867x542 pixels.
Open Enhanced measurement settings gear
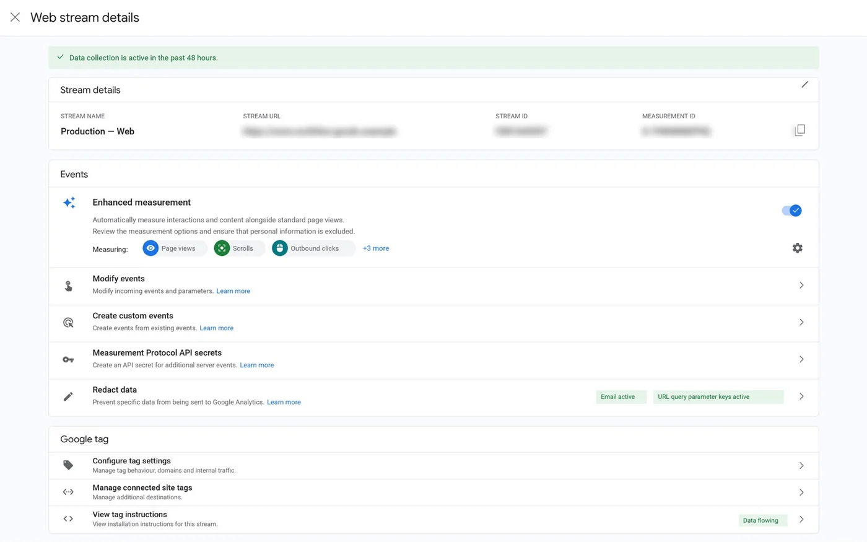click(x=798, y=248)
